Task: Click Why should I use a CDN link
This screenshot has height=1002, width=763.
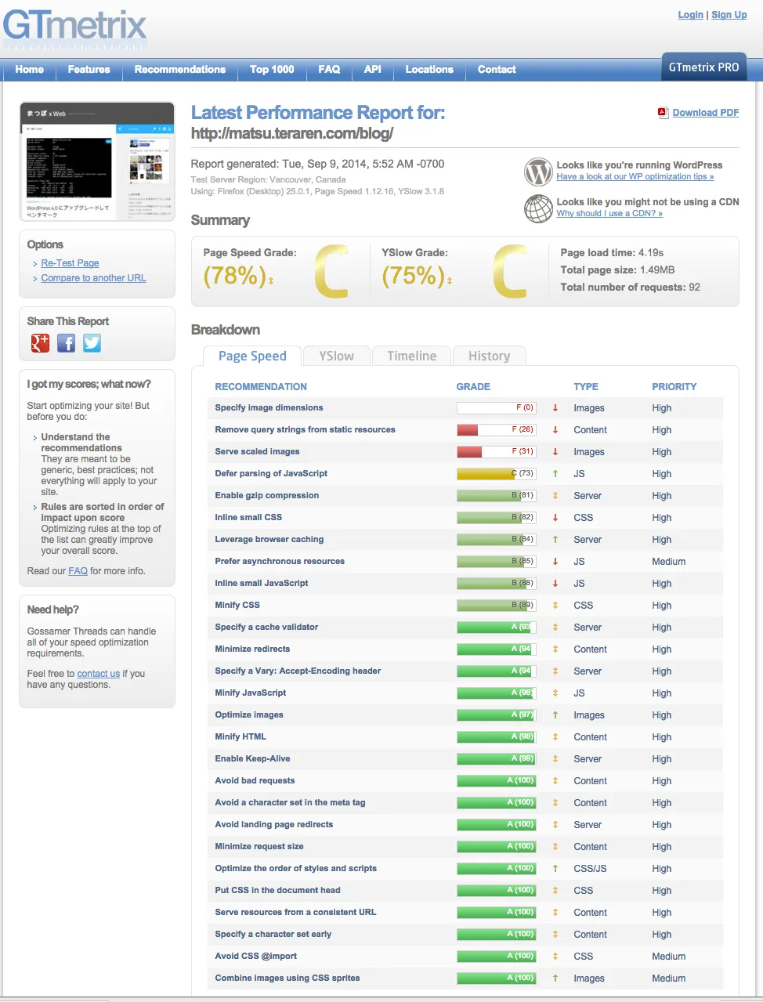Action: point(609,214)
